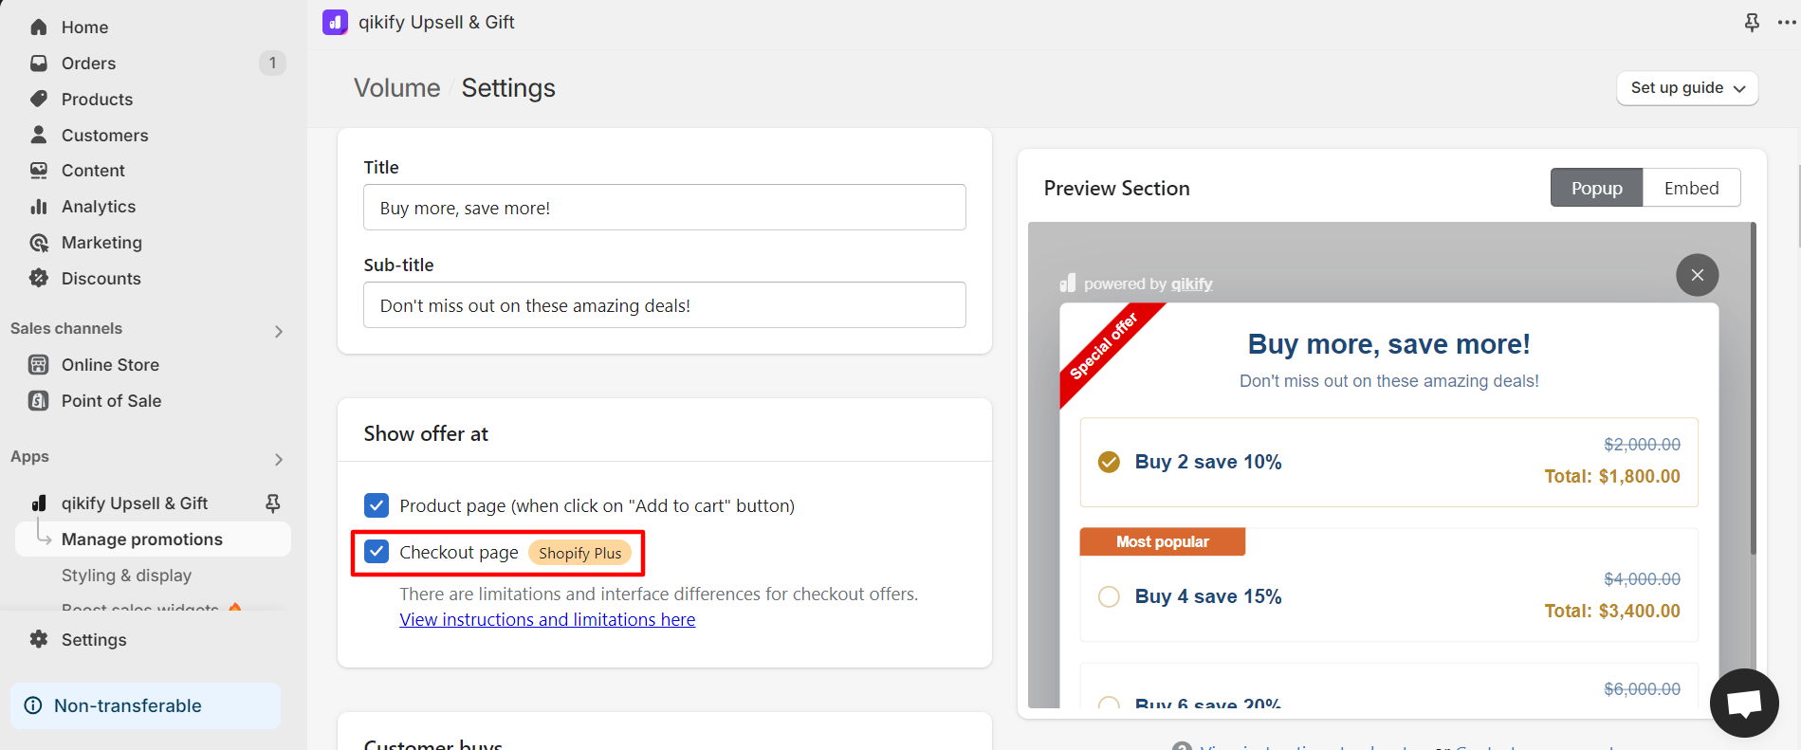Click the qikify logo in the top bar
This screenshot has height=750, width=1801.
click(335, 22)
